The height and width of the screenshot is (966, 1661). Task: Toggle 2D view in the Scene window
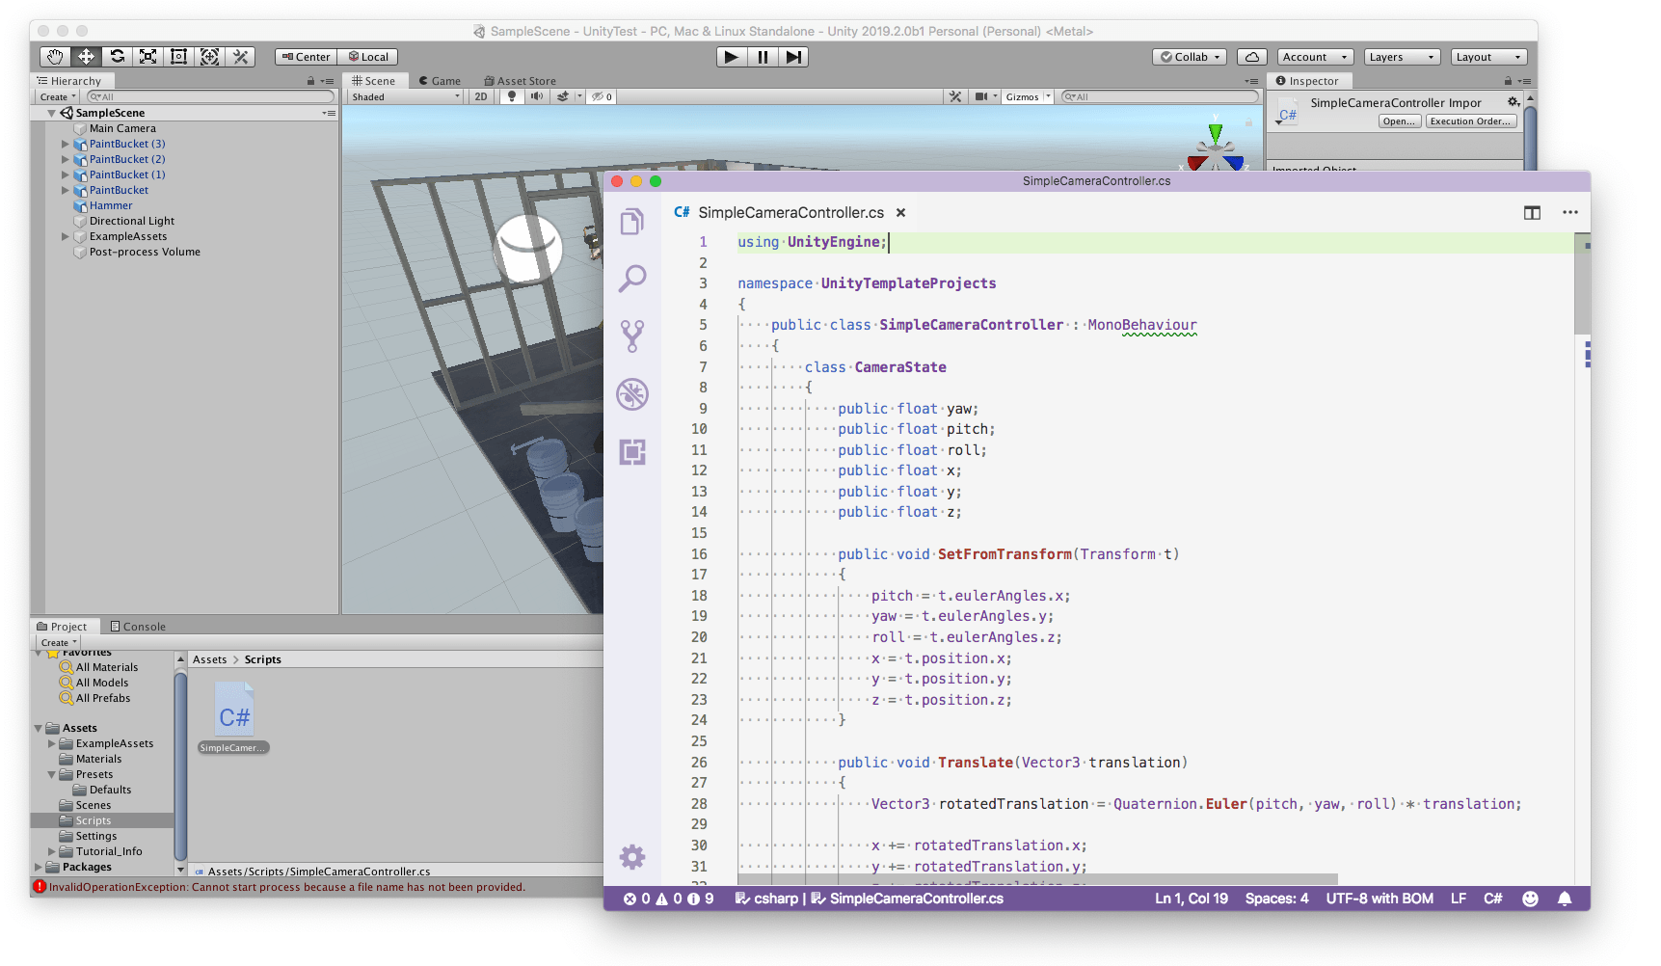click(x=480, y=96)
